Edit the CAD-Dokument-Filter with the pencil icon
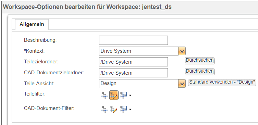Image resolution: width=258 pixels, height=125 pixels. [x=114, y=109]
